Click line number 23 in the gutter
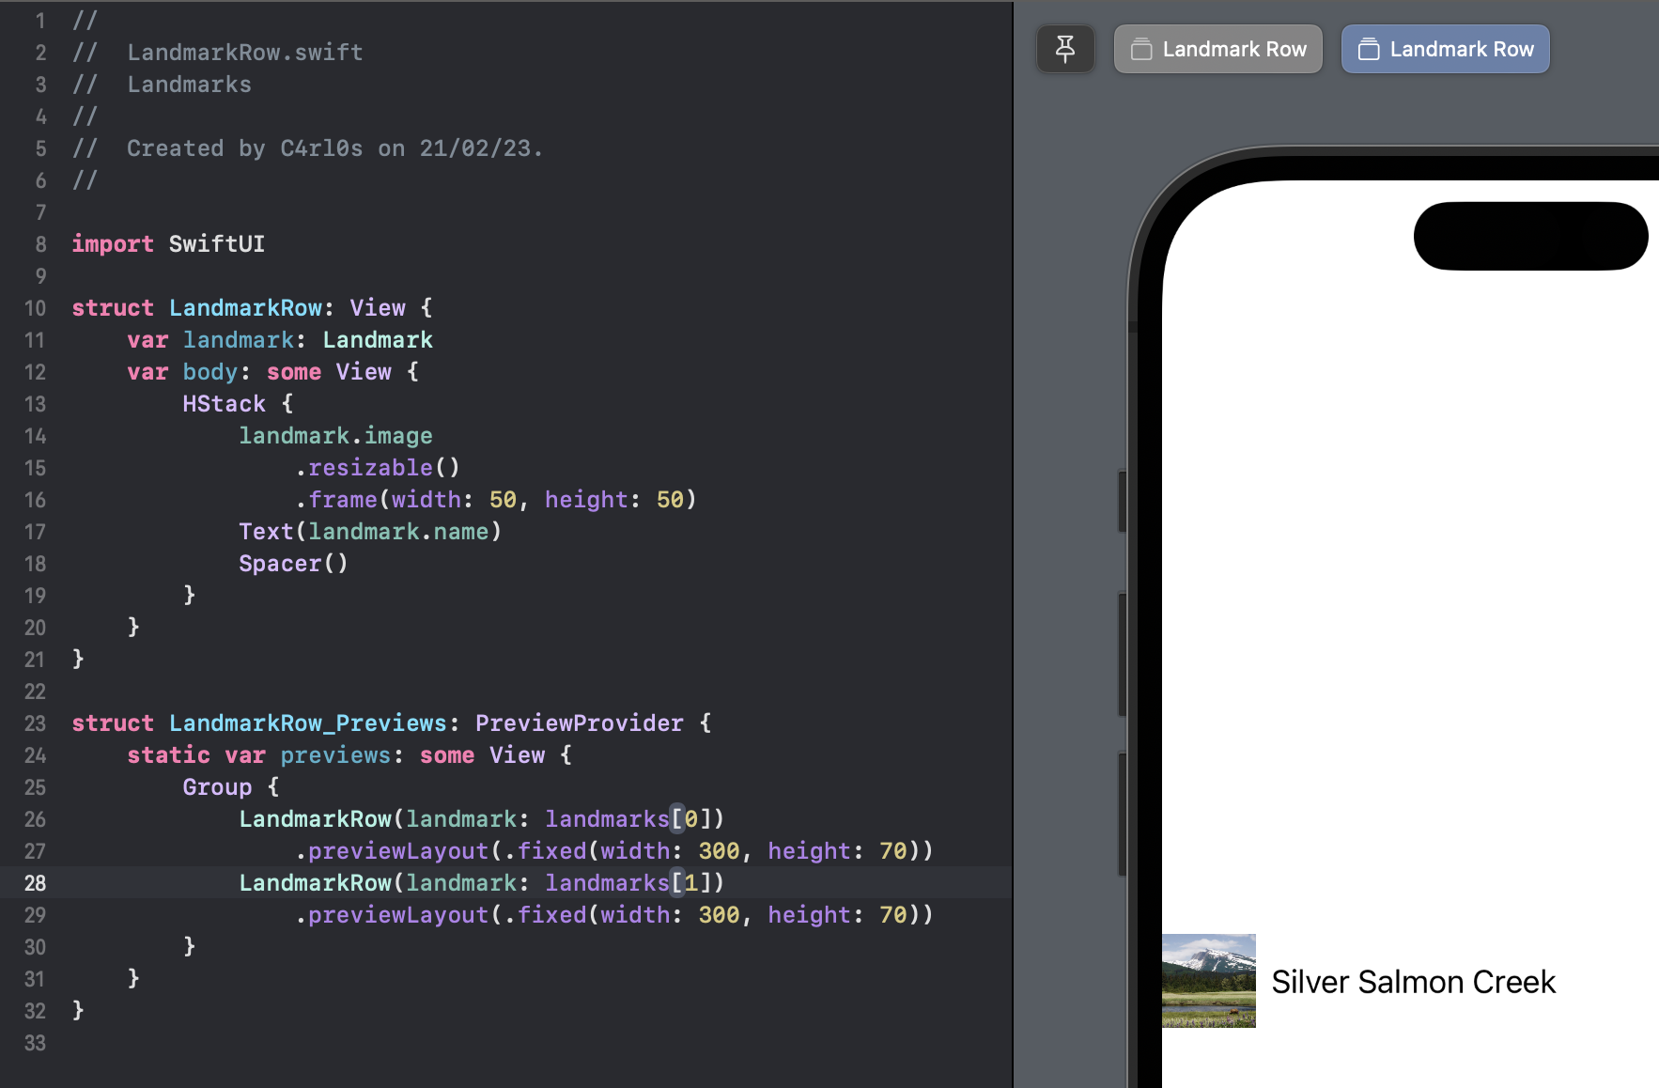Screen dimensions: 1659x1088 click(x=35, y=723)
